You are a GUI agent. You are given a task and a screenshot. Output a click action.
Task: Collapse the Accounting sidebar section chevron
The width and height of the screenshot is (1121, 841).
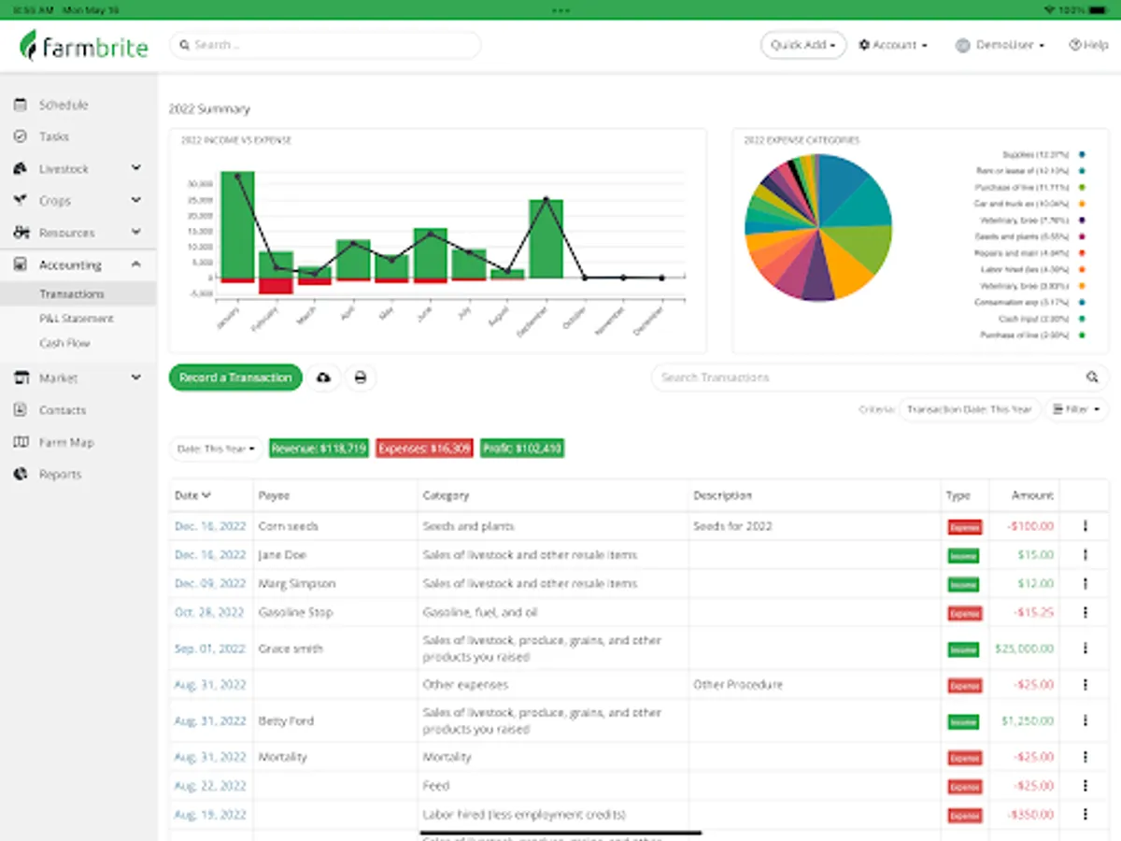[x=136, y=264]
